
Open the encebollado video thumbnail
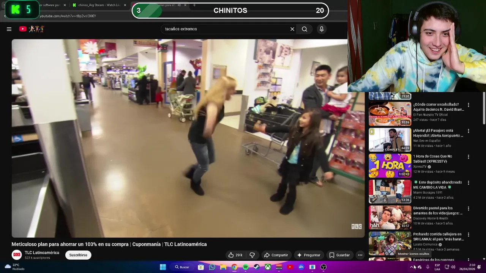tap(390, 113)
